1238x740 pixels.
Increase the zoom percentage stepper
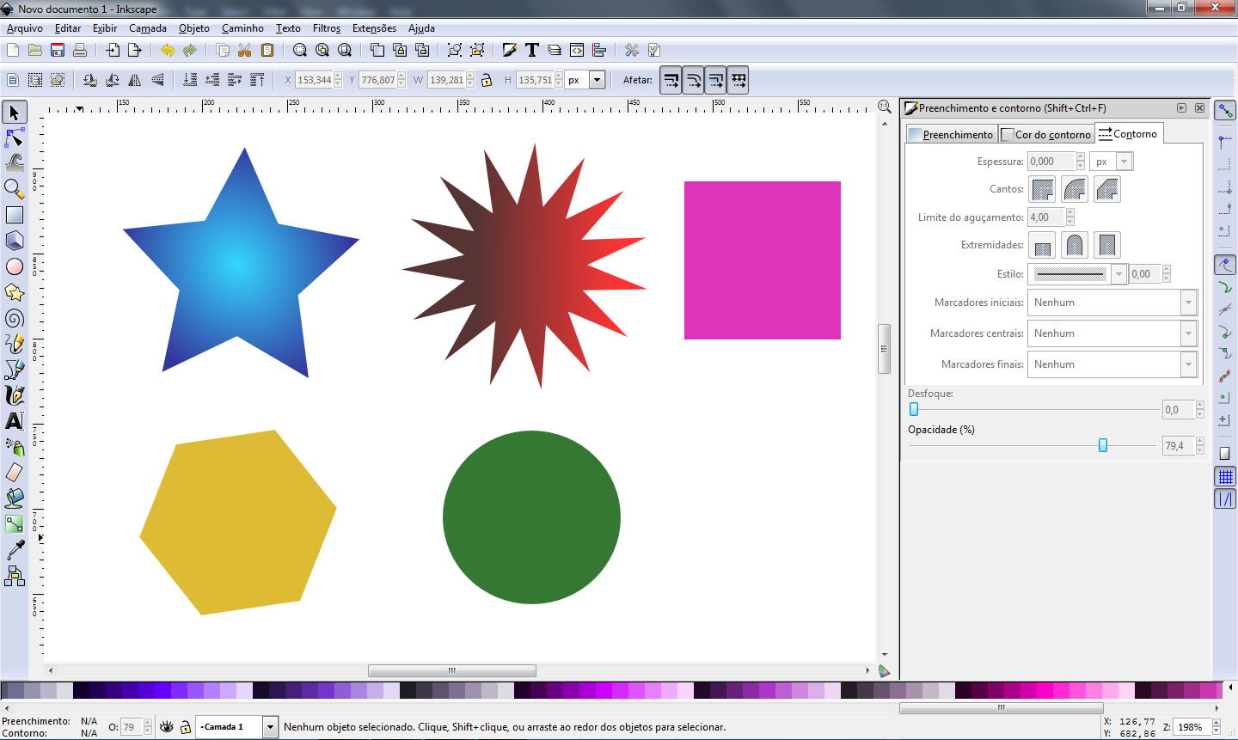pyautogui.click(x=1217, y=723)
